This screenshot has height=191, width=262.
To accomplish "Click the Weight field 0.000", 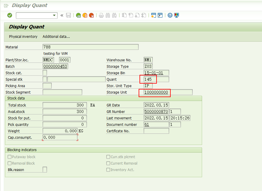I will (x=60, y=131).
